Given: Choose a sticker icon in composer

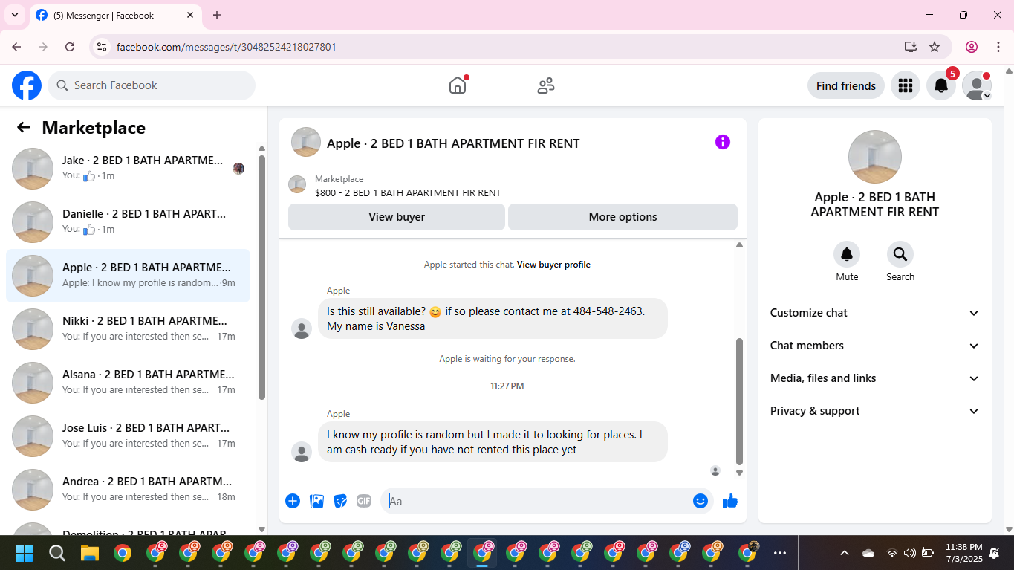Looking at the screenshot, I should click(x=340, y=501).
